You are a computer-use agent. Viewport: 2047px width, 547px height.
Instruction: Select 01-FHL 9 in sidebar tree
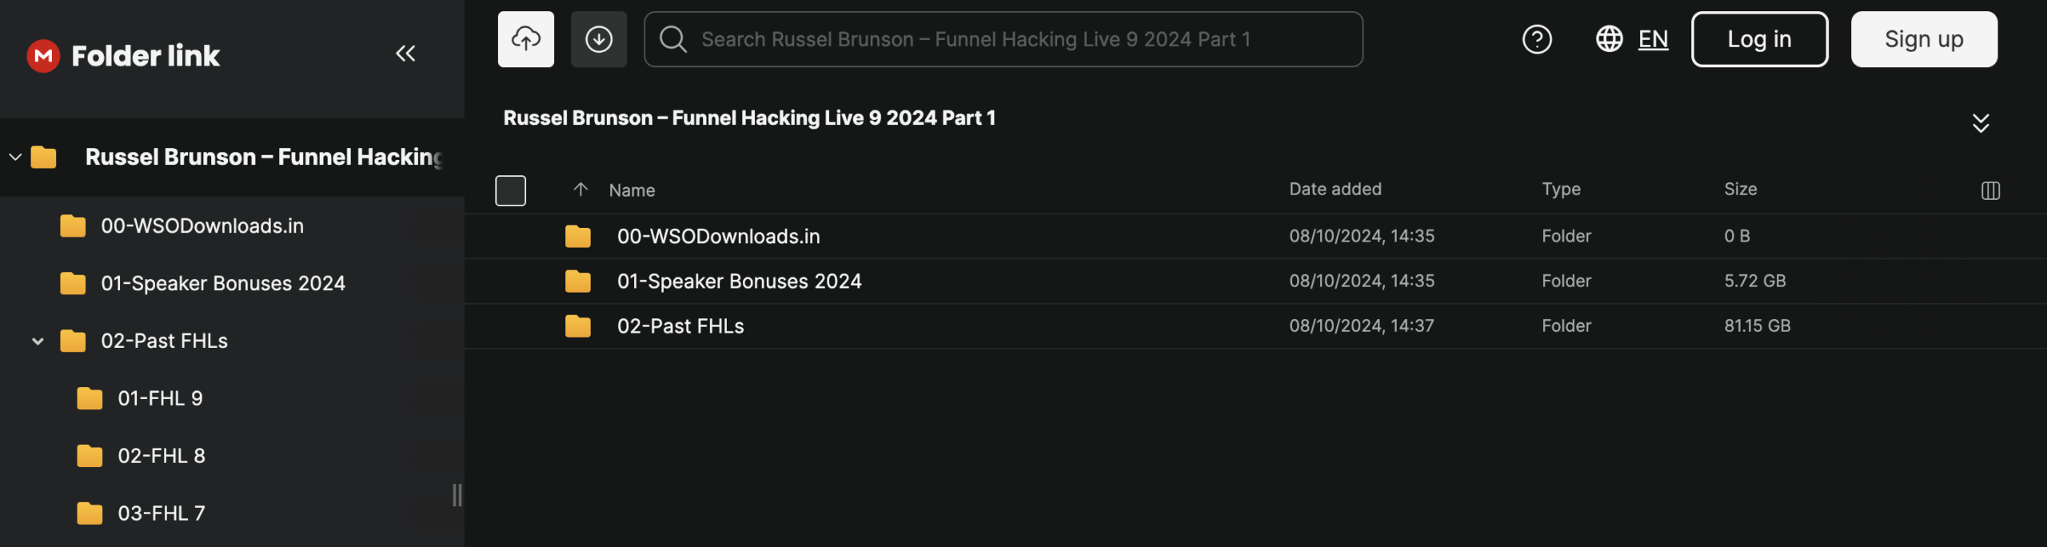160,398
